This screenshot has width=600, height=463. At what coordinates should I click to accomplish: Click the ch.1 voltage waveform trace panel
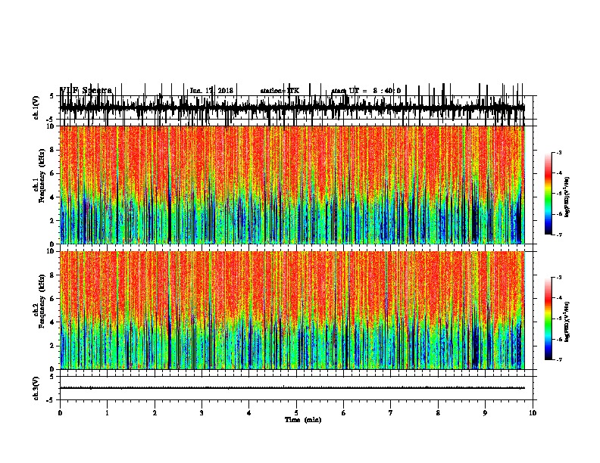(296, 107)
